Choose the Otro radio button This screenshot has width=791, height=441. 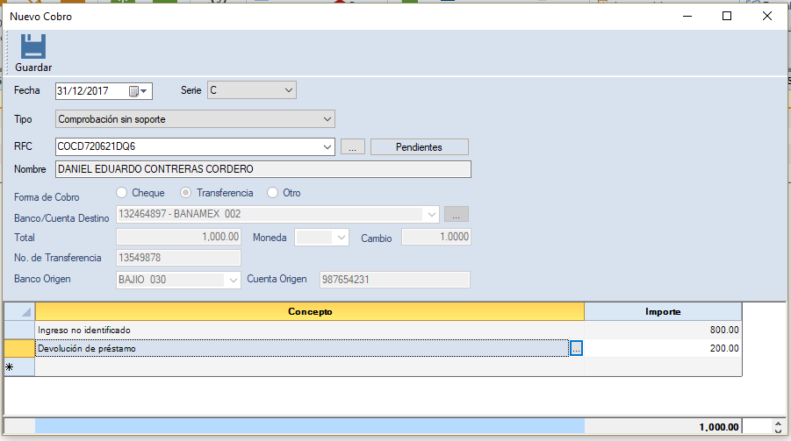pos(273,193)
